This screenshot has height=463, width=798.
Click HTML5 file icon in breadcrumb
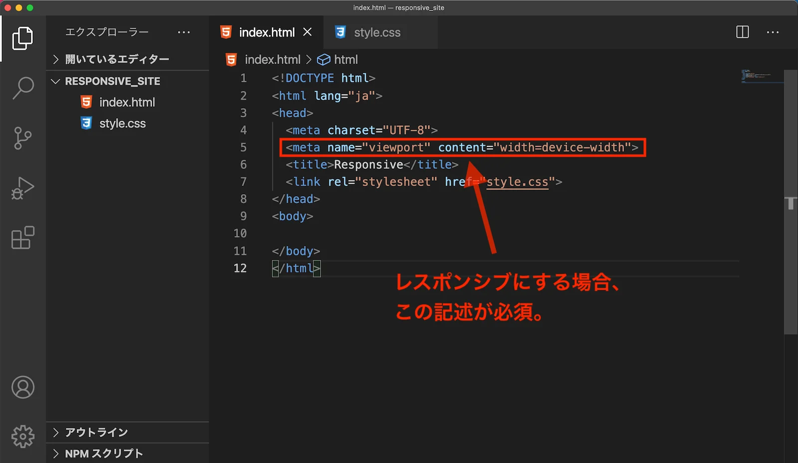(x=231, y=60)
